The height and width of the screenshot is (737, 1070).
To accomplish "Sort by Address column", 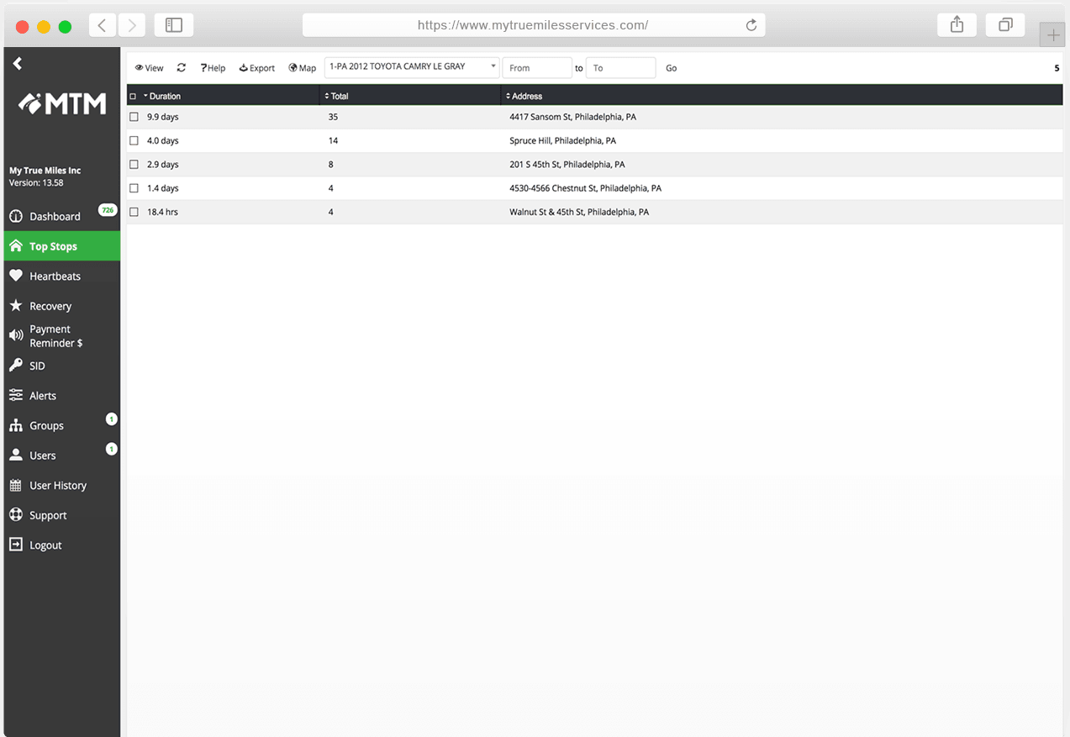I will click(524, 96).
